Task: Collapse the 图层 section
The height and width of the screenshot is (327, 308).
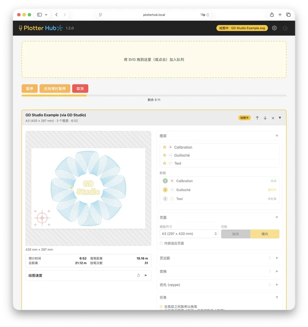Action: (x=277, y=136)
